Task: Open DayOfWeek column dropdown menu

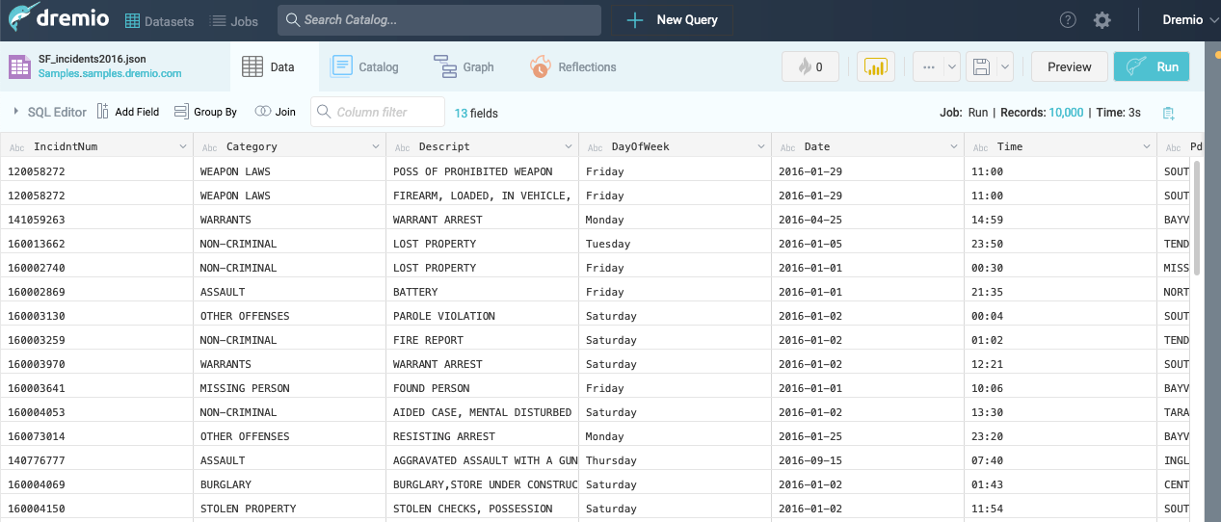Action: 761,146
